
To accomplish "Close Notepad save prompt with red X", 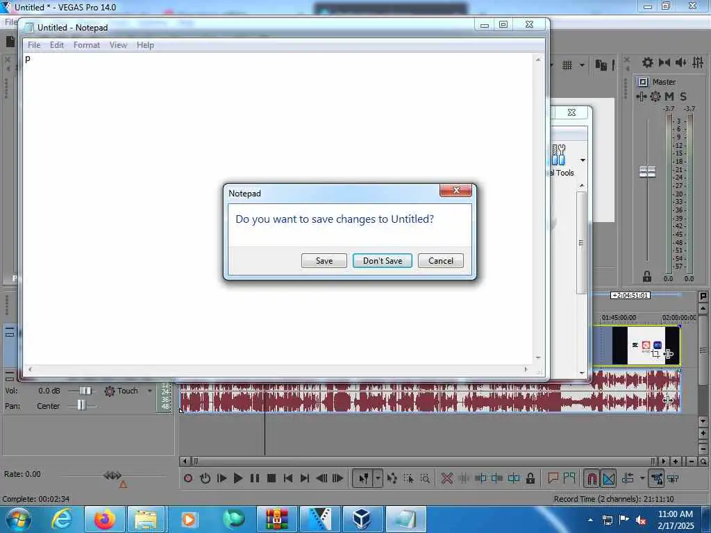I will click(455, 190).
